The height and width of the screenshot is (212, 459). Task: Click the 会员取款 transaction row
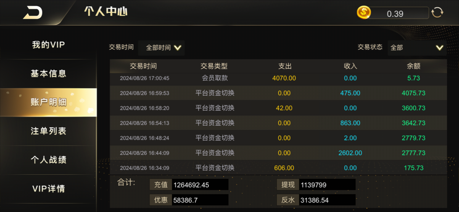278,78
